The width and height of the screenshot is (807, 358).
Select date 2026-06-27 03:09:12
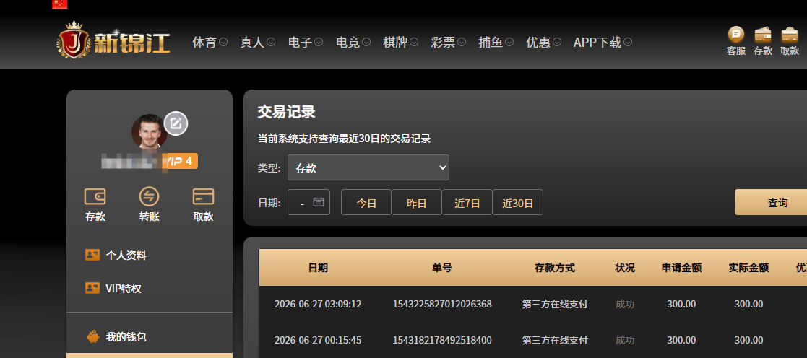pyautogui.click(x=318, y=304)
